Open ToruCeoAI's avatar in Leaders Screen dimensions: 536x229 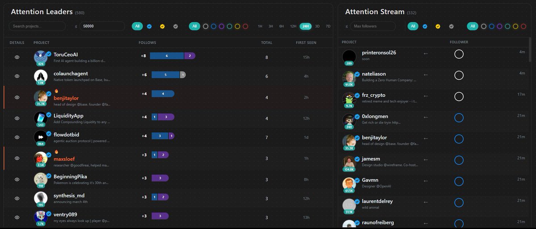point(41,57)
